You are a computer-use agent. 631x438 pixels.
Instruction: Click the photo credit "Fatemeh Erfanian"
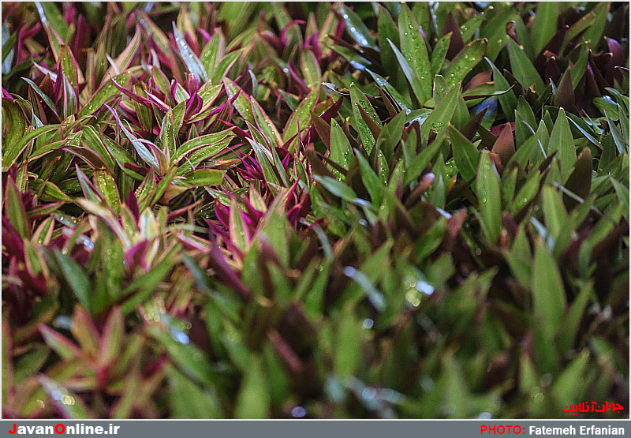pos(577,430)
